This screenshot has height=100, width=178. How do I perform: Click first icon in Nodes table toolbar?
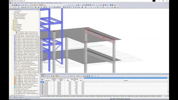tap(42, 76)
